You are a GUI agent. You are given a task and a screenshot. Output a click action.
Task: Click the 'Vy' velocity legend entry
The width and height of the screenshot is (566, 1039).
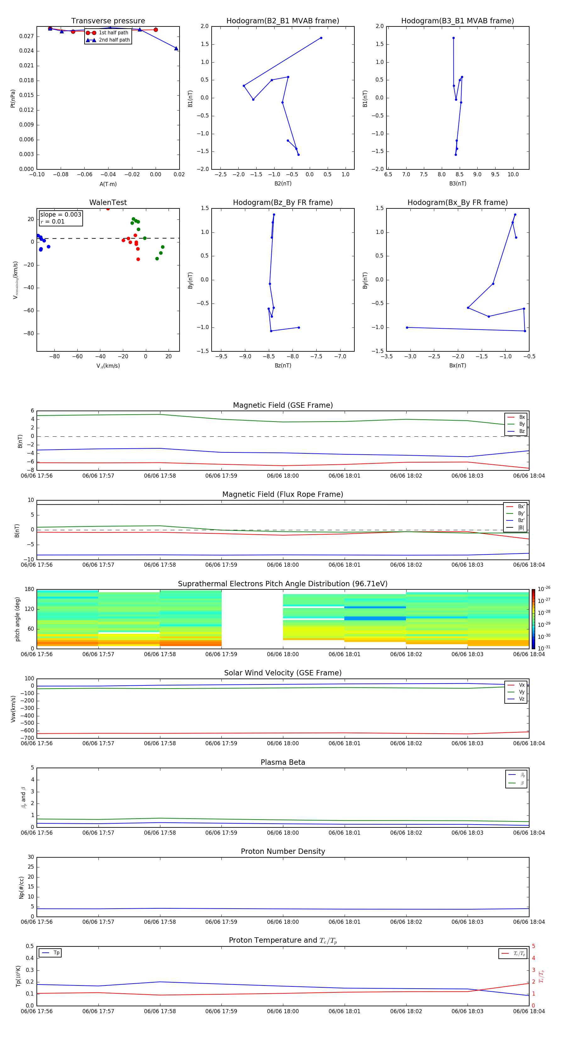(x=516, y=692)
